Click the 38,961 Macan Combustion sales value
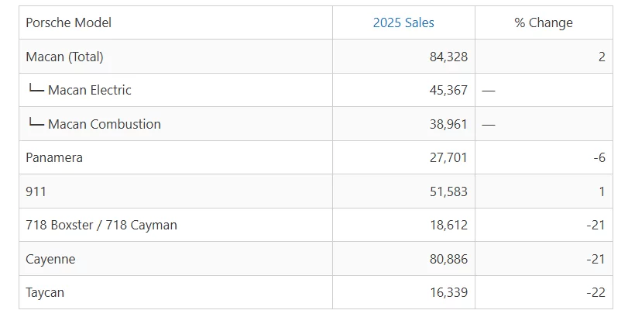This screenshot has width=635, height=324. pyautogui.click(x=448, y=124)
